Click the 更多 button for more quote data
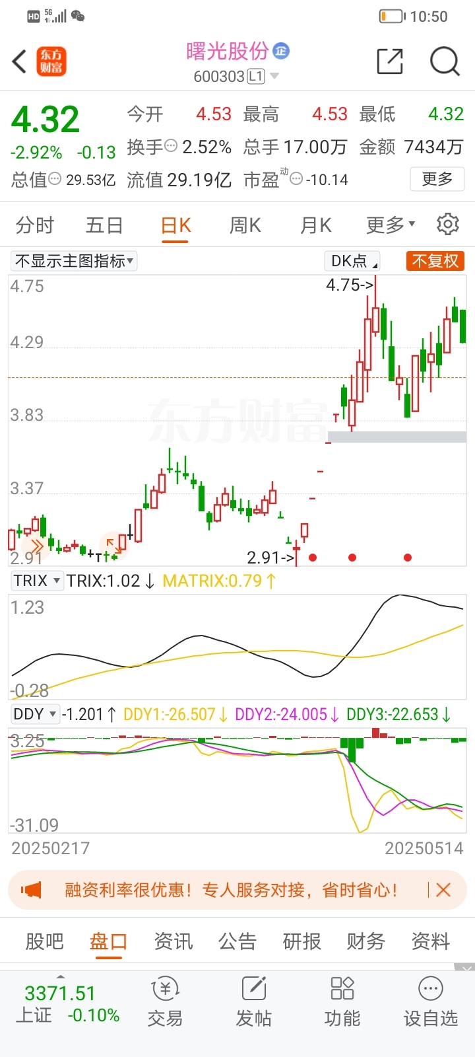The image size is (475, 1057). 437,179
